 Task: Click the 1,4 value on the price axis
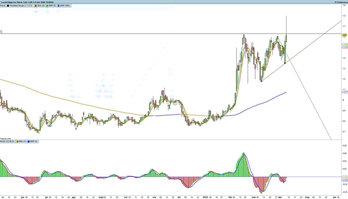click(344, 58)
